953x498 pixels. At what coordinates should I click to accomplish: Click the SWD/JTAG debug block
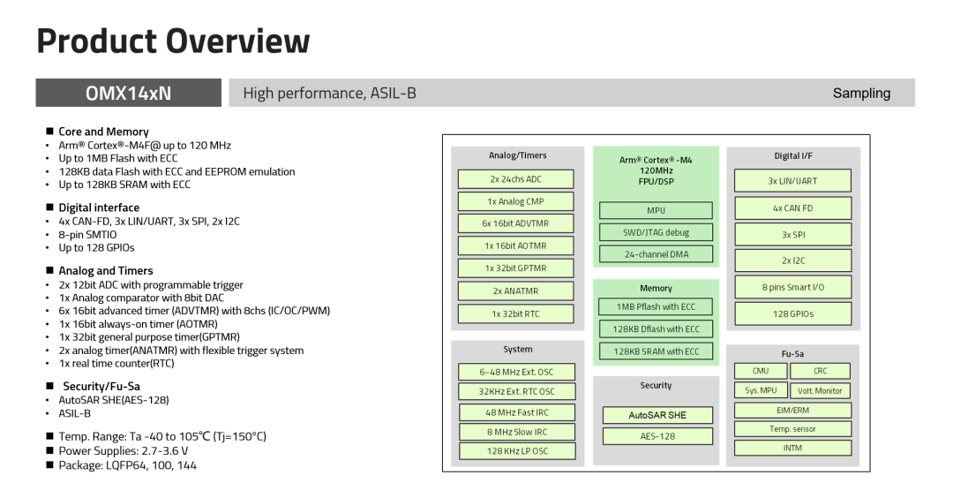point(656,232)
